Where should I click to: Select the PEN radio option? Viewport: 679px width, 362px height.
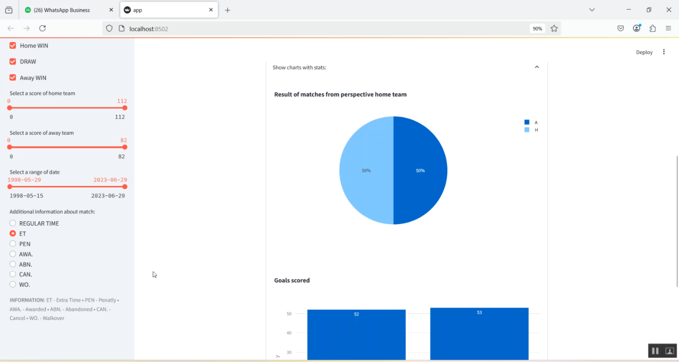(x=13, y=243)
